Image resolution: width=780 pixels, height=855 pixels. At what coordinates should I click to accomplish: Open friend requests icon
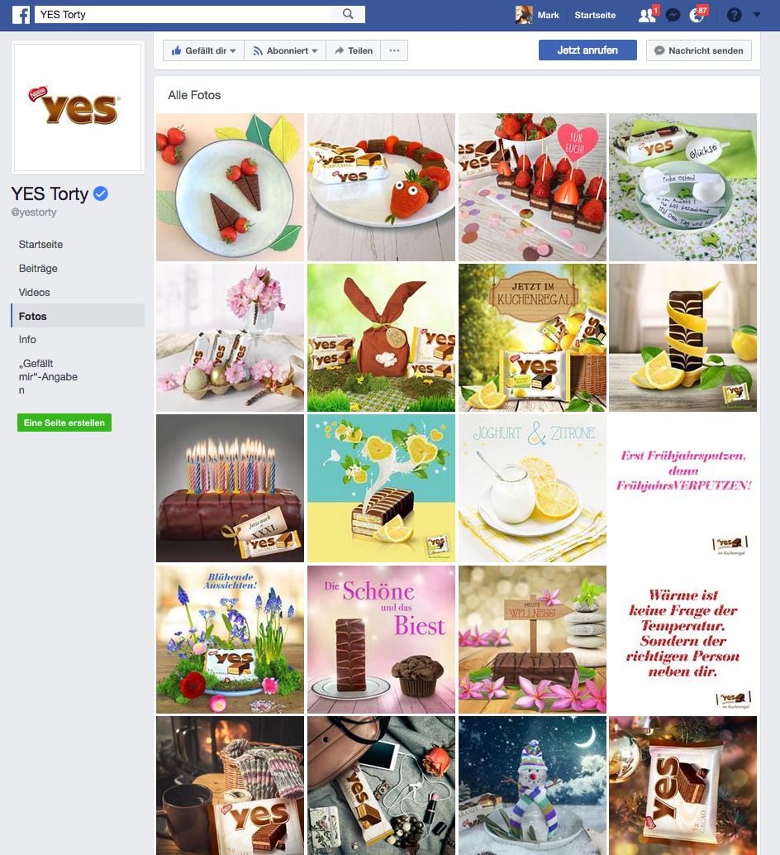click(x=647, y=15)
